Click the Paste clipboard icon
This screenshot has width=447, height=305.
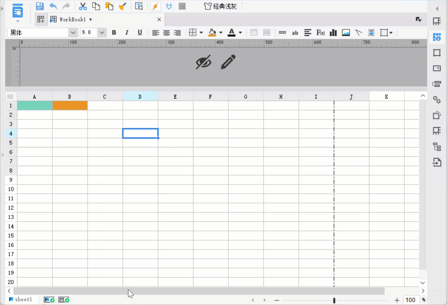click(109, 6)
